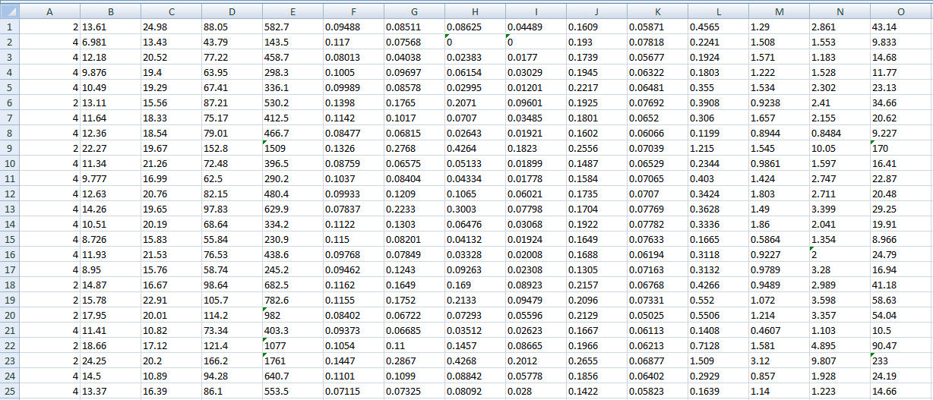This screenshot has height=400, width=933.
Task: Select cell containing 22.27
Action: point(110,148)
